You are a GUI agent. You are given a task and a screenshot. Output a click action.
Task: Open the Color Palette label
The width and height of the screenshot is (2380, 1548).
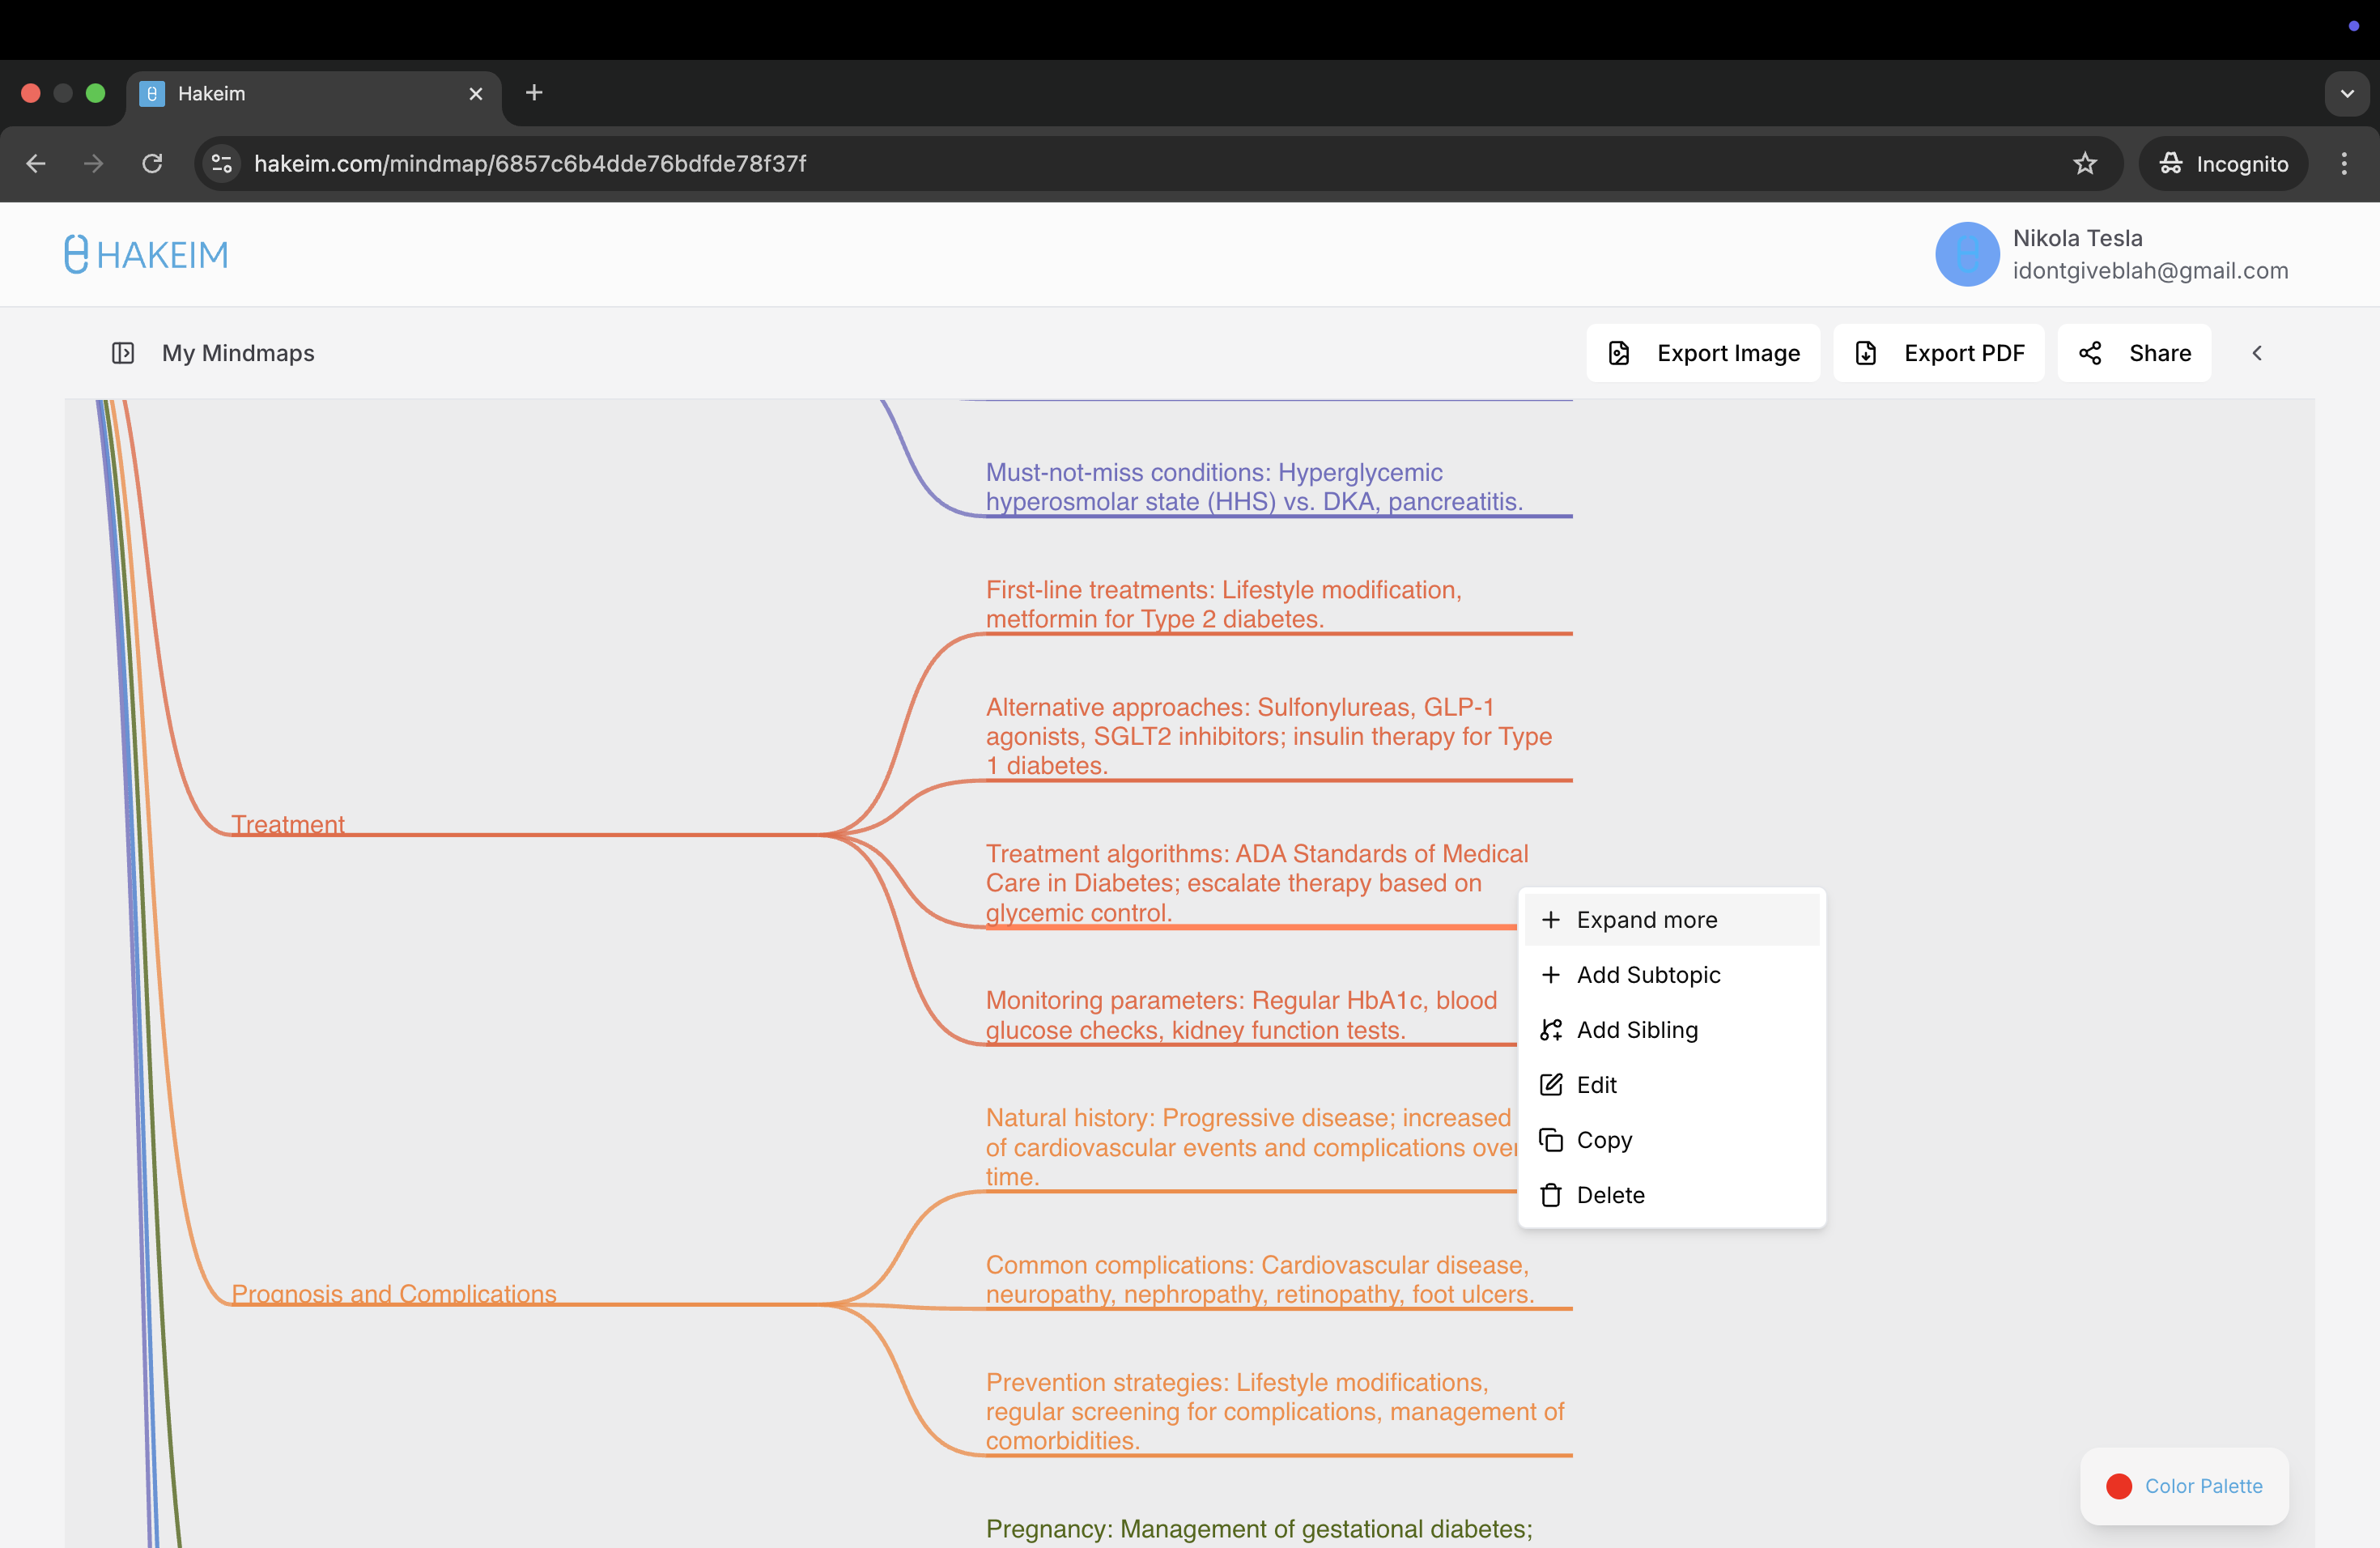[x=2203, y=1486]
